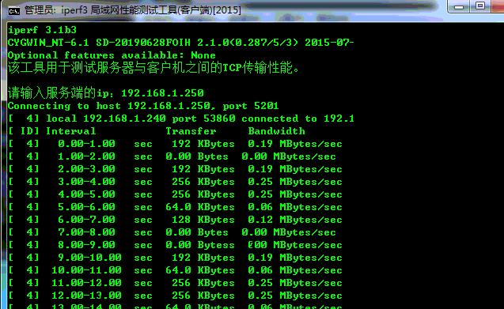Viewport: 504px width, 309px height.
Task: Click the '4.00-5.00' interval row
Action: [x=175, y=194]
